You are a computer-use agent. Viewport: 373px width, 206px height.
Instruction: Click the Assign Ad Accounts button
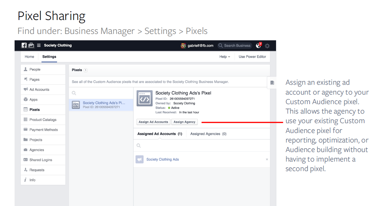point(153,122)
